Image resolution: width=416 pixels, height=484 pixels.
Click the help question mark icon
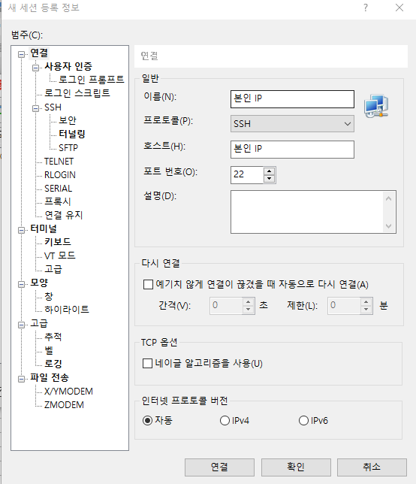click(366, 8)
